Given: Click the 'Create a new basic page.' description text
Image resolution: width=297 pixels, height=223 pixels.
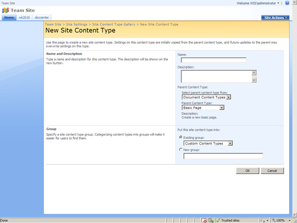Looking at the screenshot, I should 199,118.
